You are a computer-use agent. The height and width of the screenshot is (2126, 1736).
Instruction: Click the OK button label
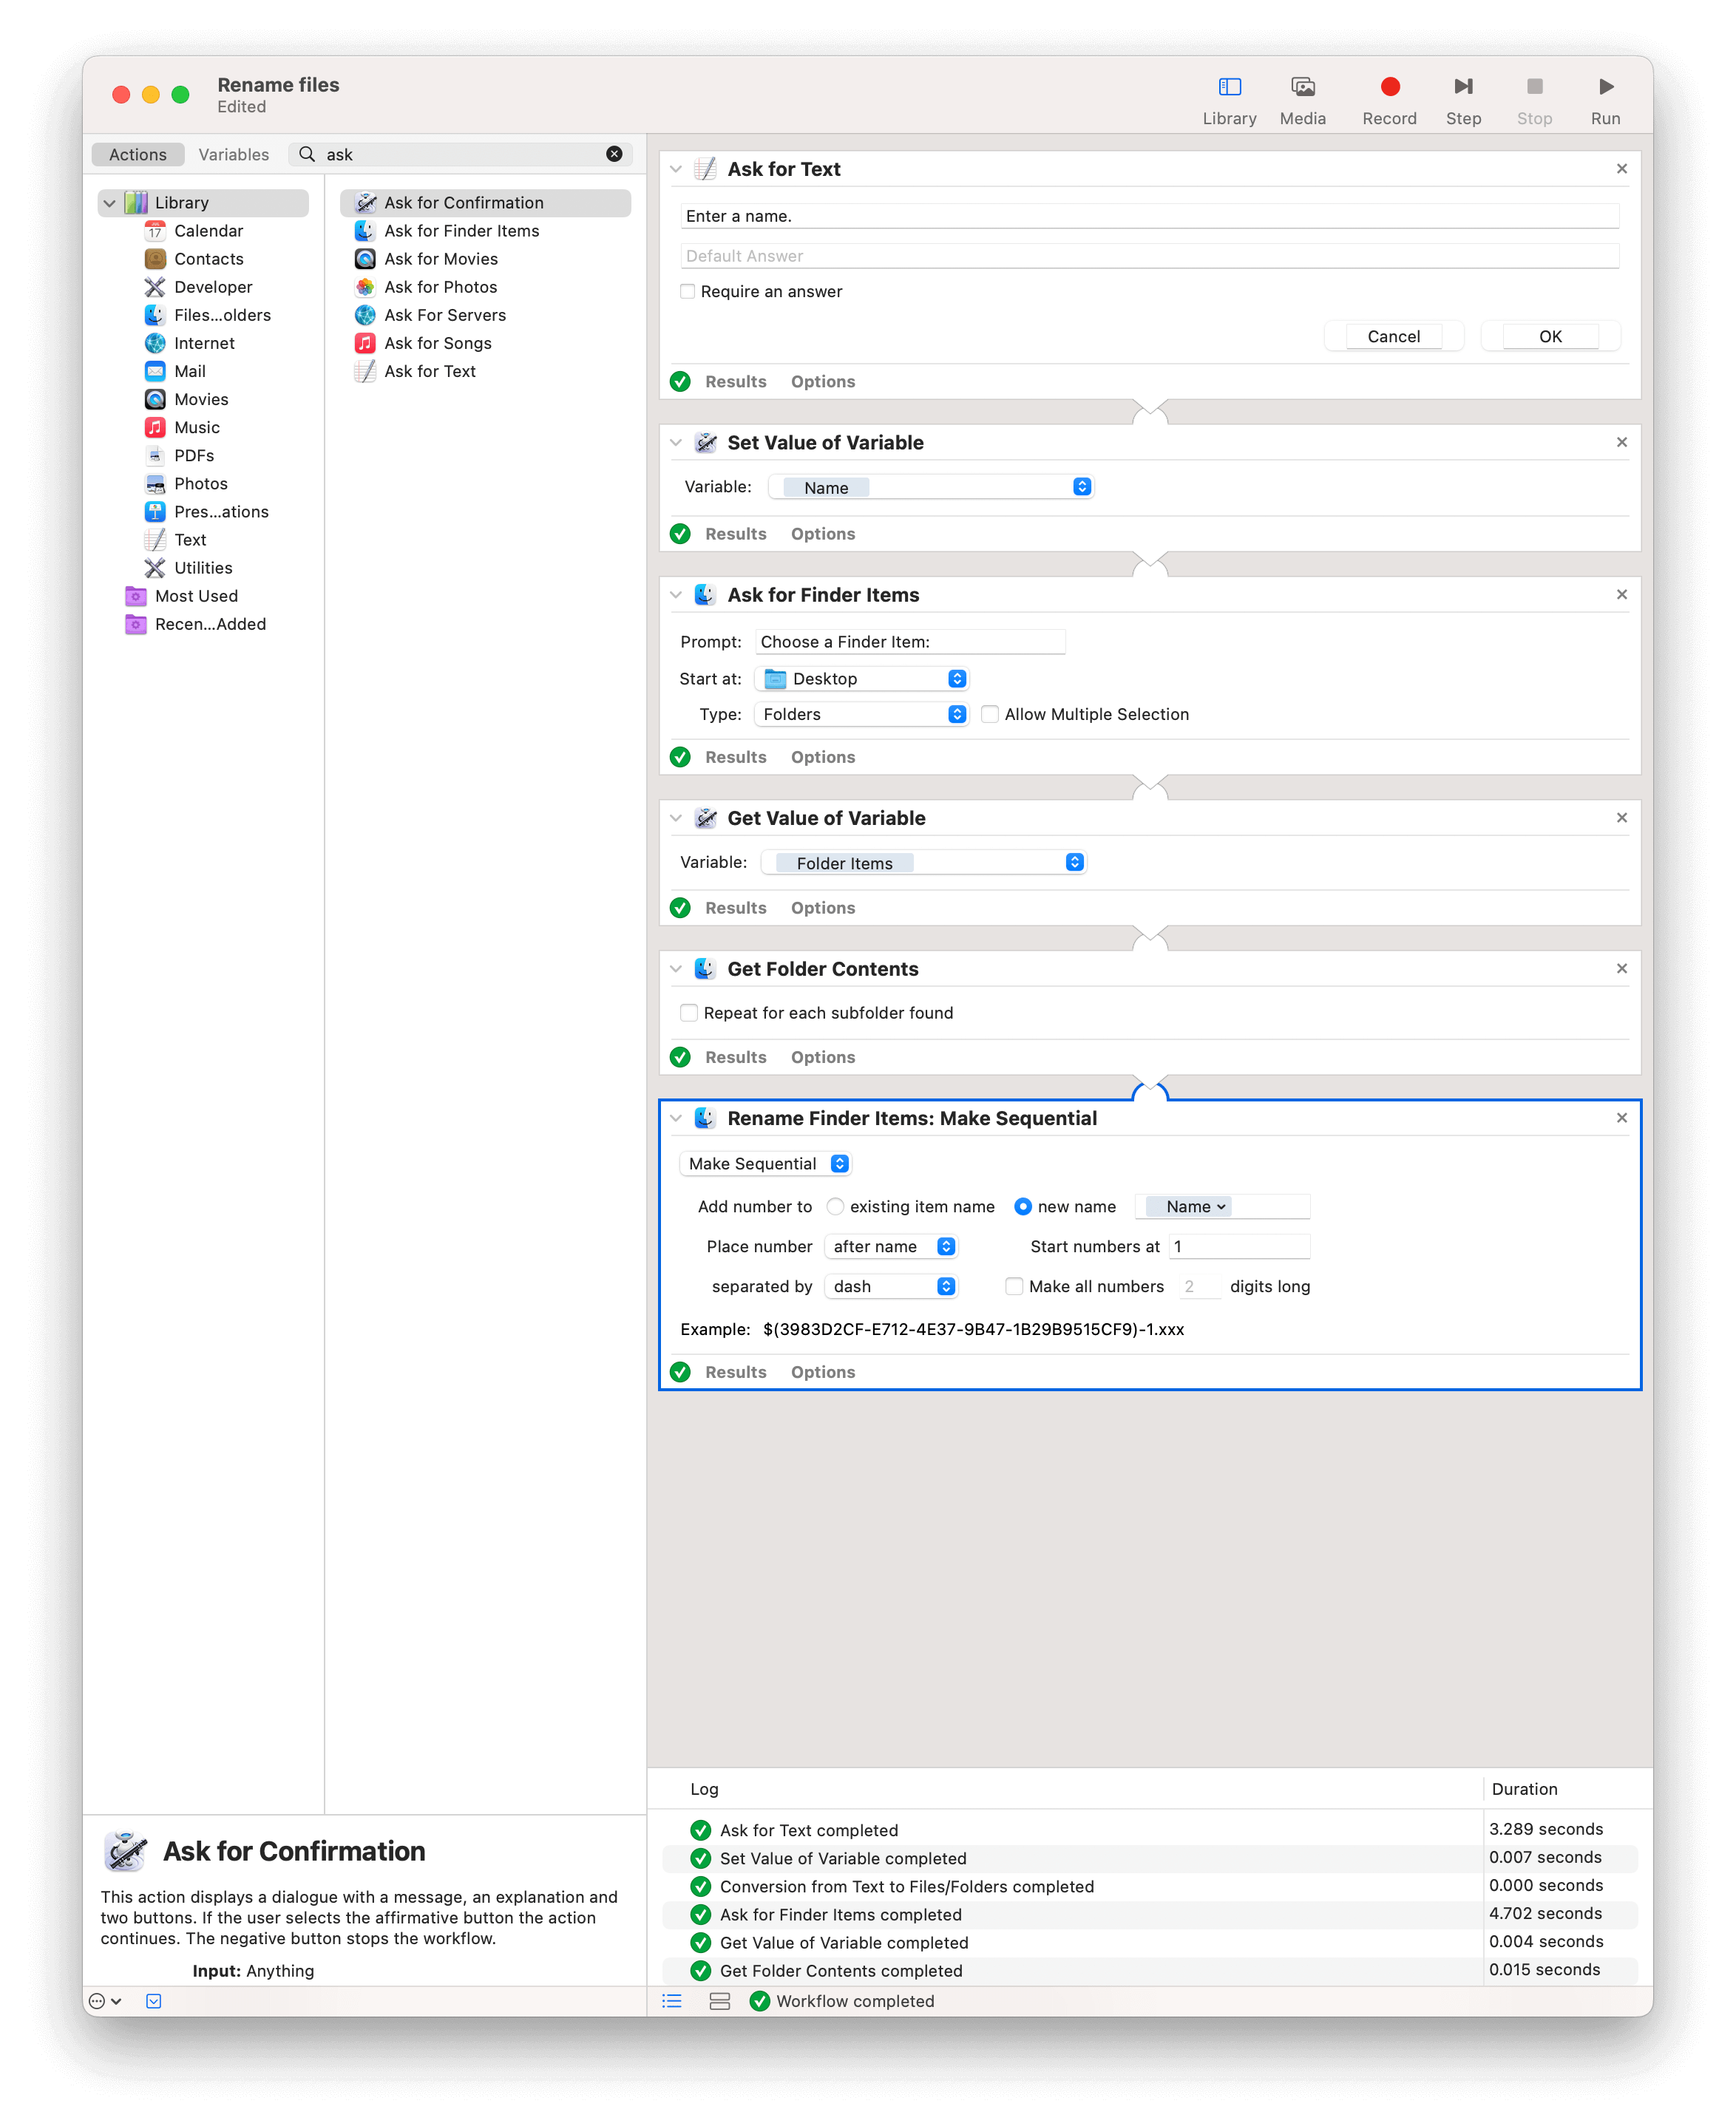click(1550, 336)
